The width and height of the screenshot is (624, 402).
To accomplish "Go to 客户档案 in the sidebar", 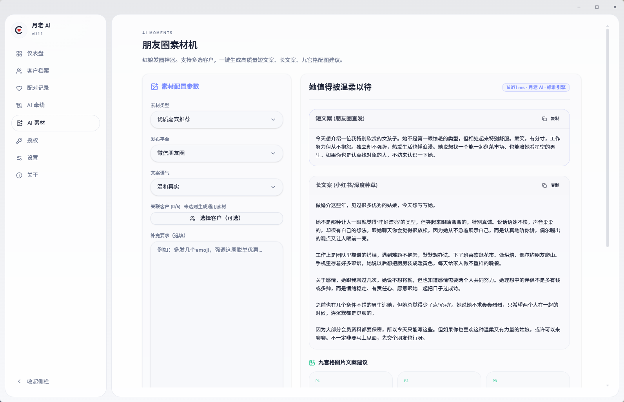I will coord(56,71).
